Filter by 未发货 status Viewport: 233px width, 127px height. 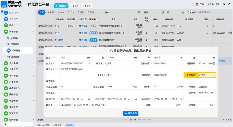(x=51, y=12)
